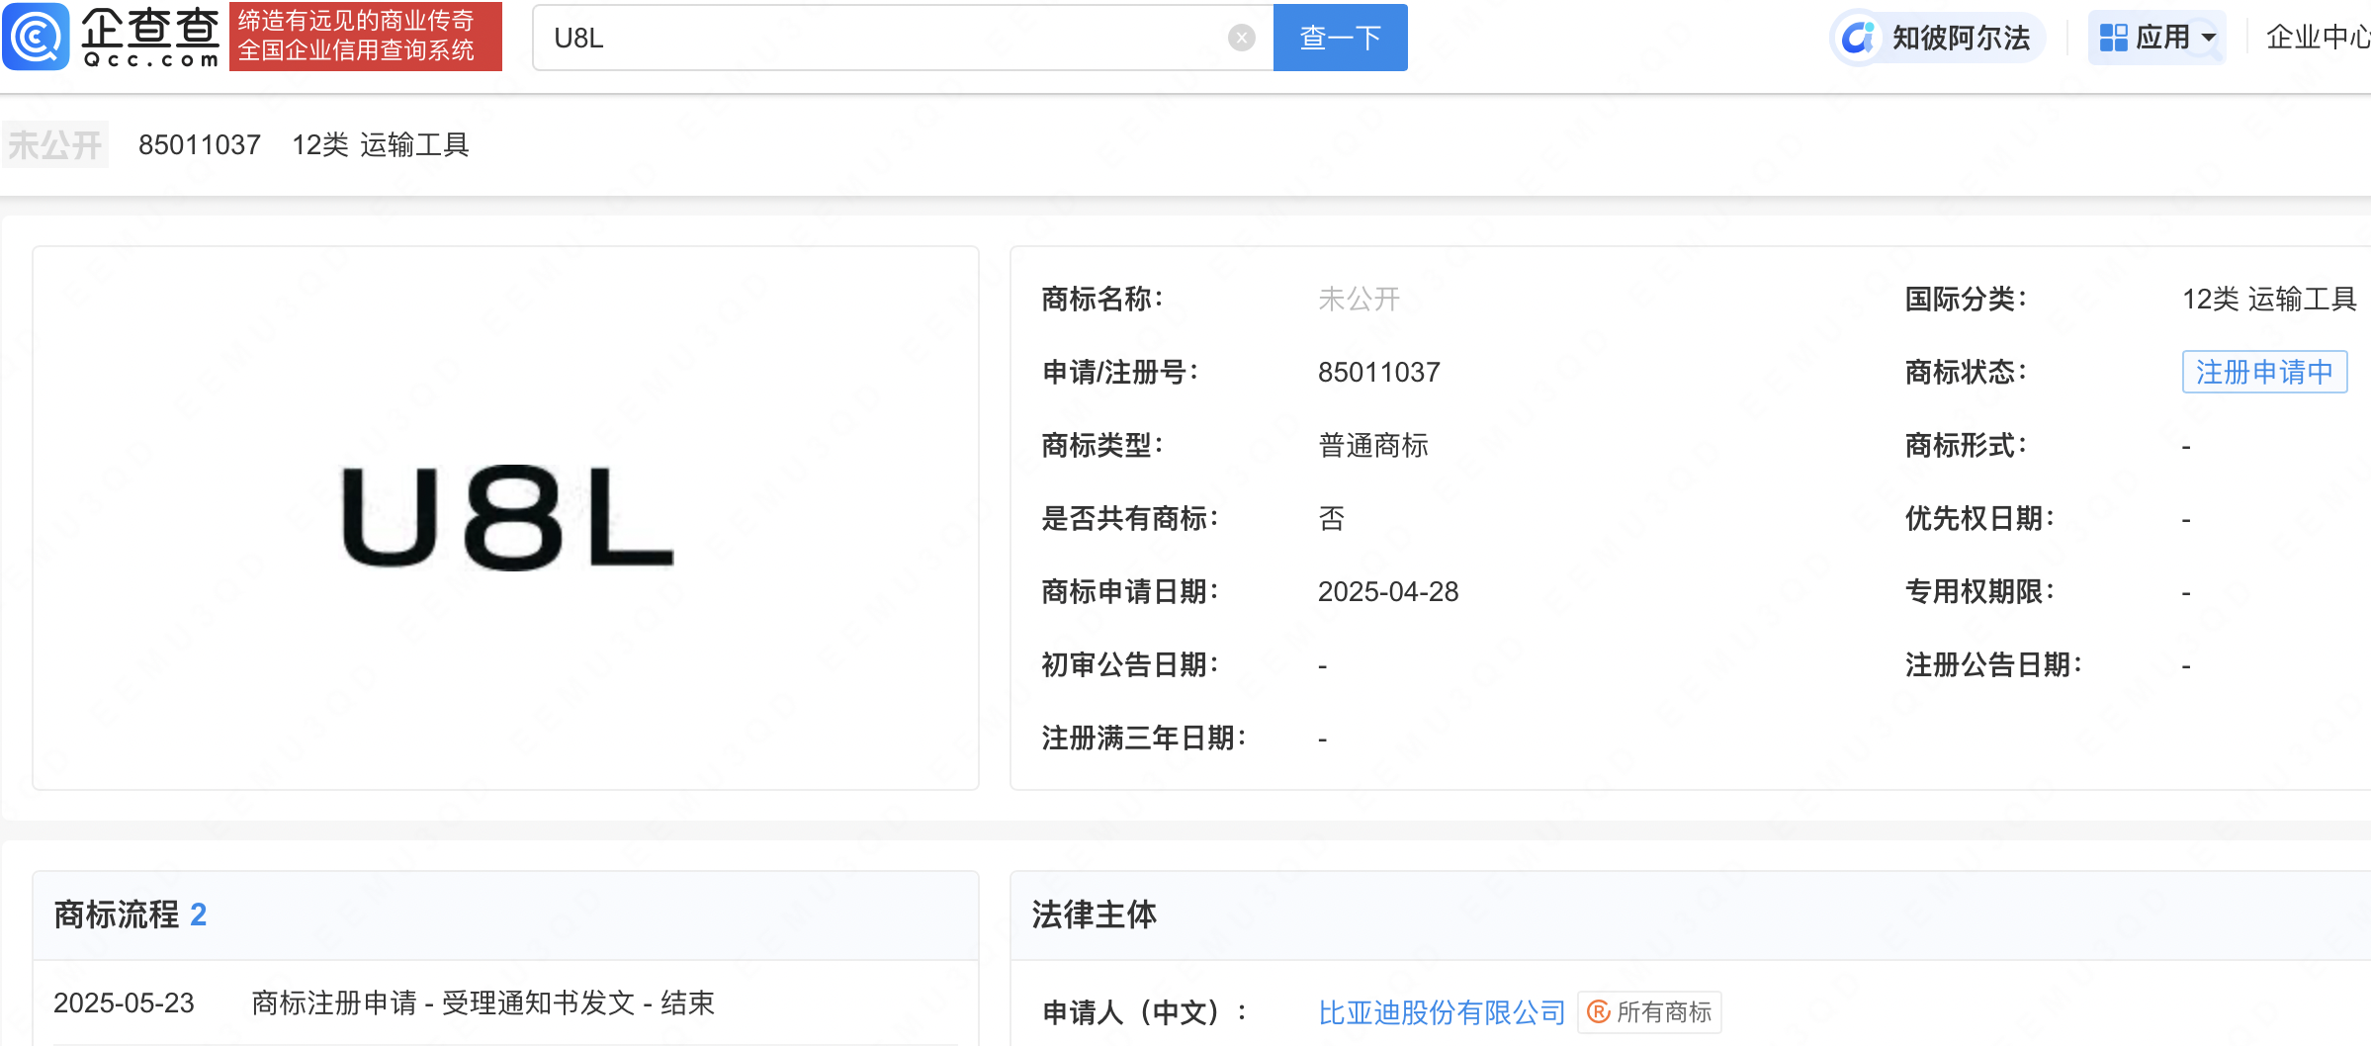
Task: Select the application date 2025-04-28
Action: tap(1388, 591)
